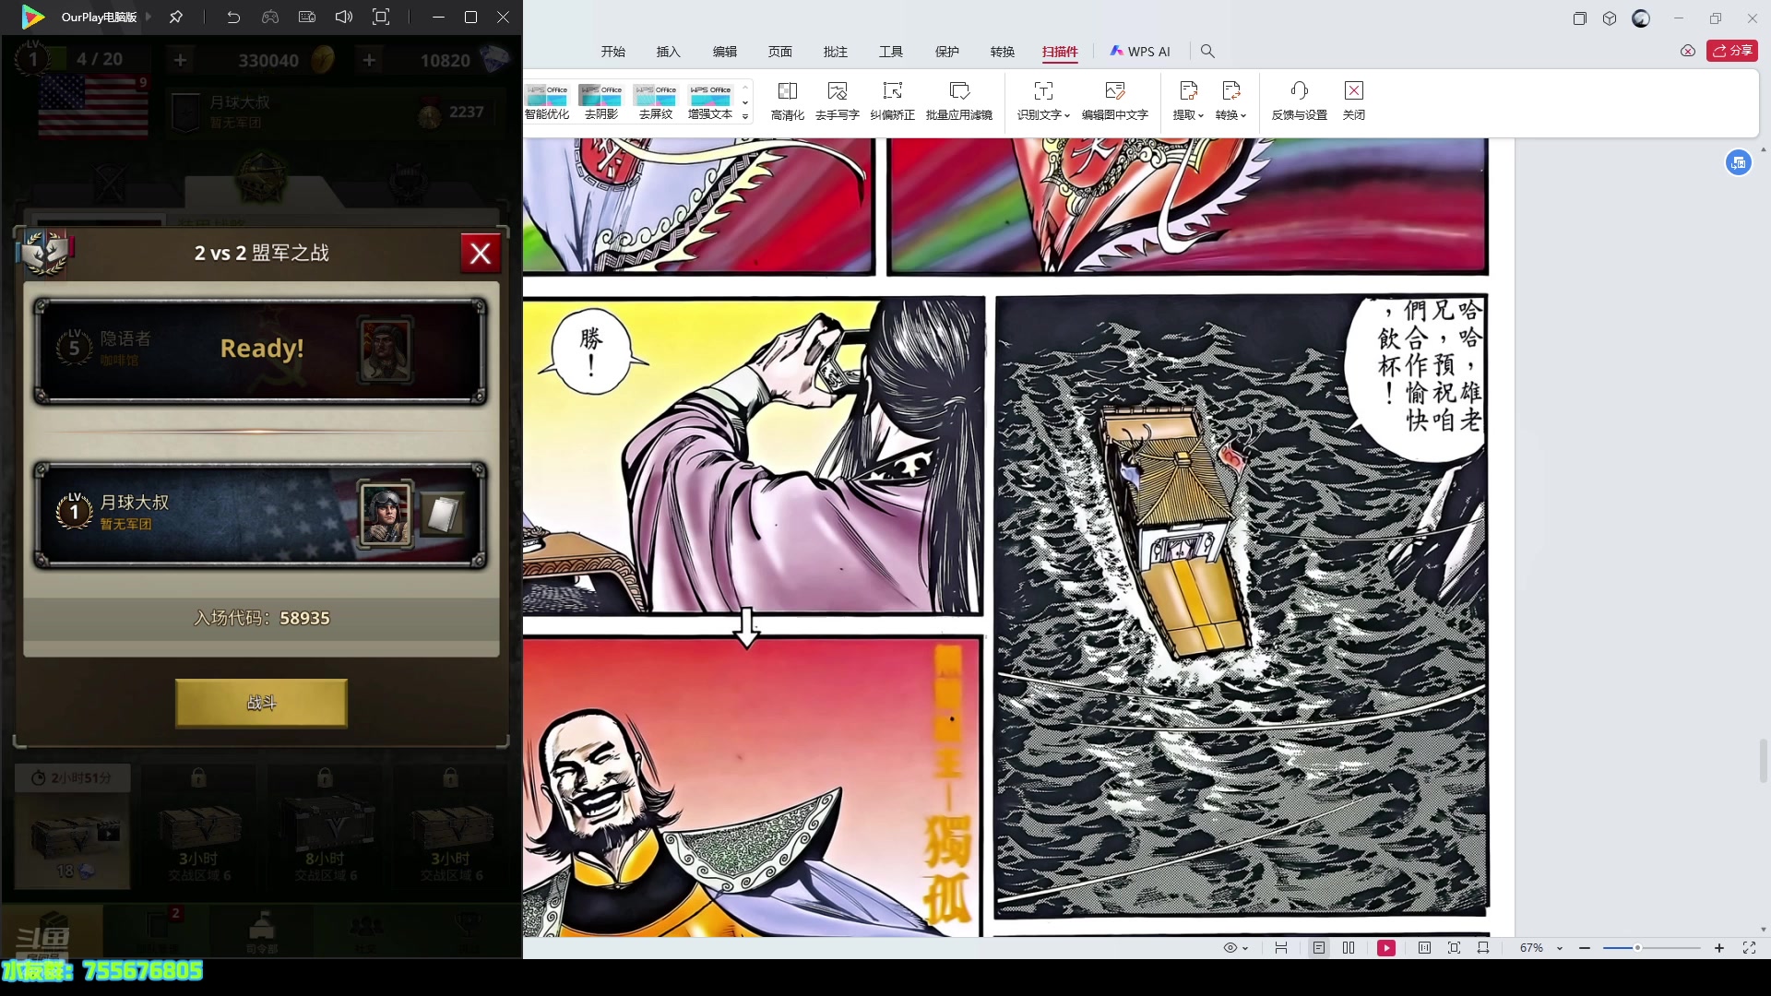The height and width of the screenshot is (996, 1771).
Task: Click 月球大叔 player avatar portrait
Action: pyautogui.click(x=385, y=515)
